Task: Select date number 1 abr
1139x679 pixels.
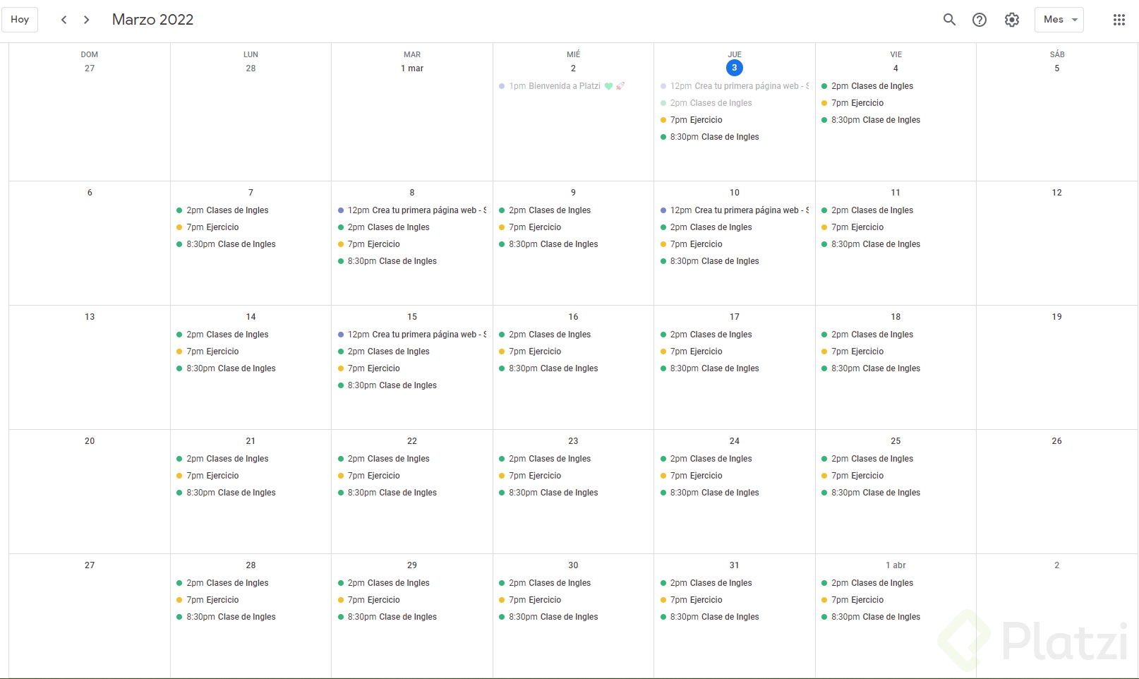Action: 896,565
